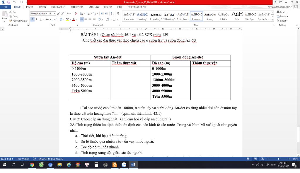Screen dimensions: 300x173
Task: Click the Justify alignment icon
Action: point(94,19)
